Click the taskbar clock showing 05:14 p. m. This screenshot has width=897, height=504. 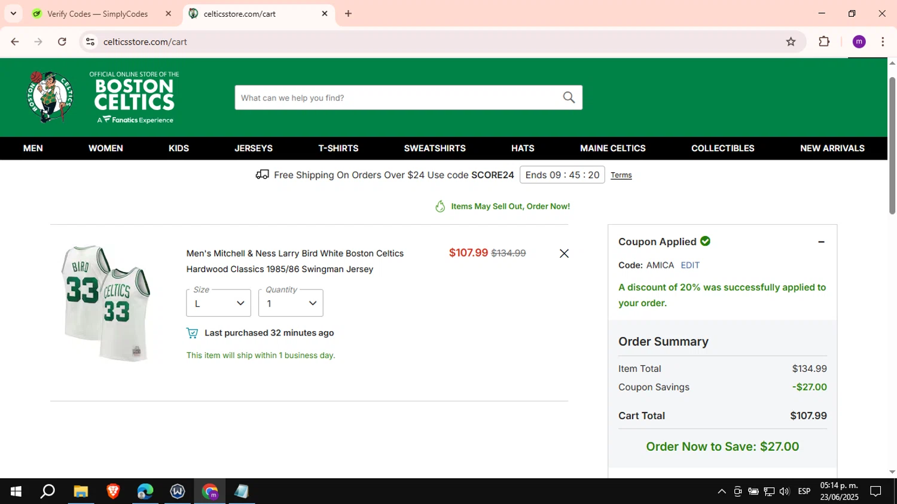pyautogui.click(x=839, y=491)
